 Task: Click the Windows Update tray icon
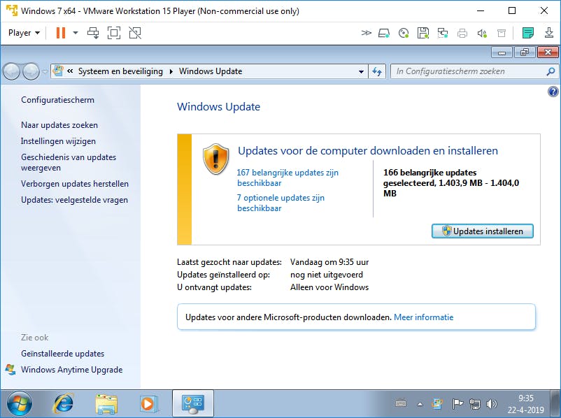point(437,404)
